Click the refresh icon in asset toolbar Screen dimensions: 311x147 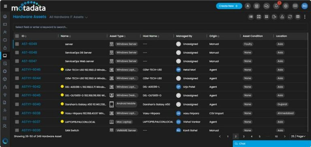290,17
